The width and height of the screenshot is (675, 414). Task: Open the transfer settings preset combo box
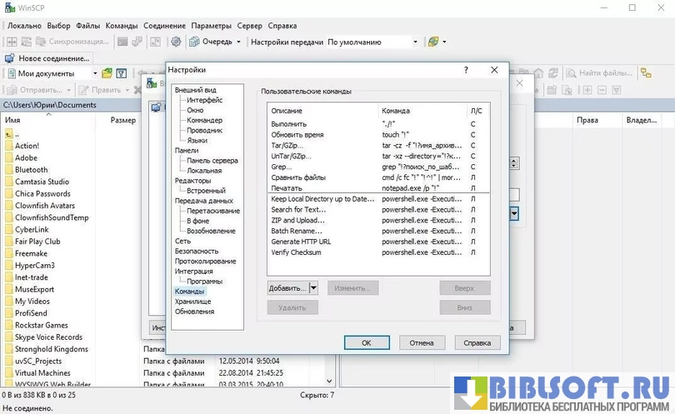[372, 42]
